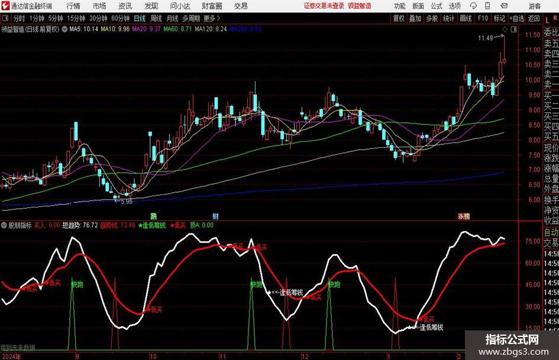Image resolution: width=559 pixels, height=360 pixels.
Task: Open the dropdown arrow next to 领益智造 title
Action: click(64, 29)
